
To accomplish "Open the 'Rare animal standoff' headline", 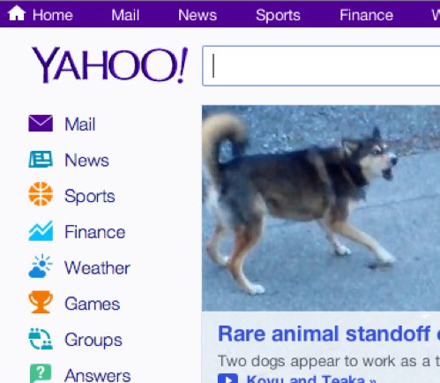I will tap(329, 334).
